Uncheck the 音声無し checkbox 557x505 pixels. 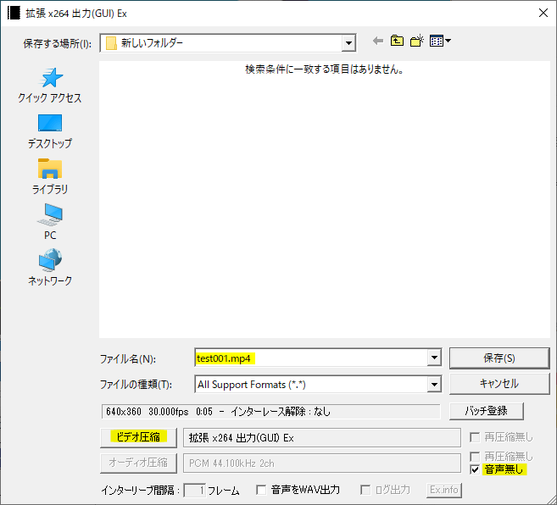[x=475, y=469]
